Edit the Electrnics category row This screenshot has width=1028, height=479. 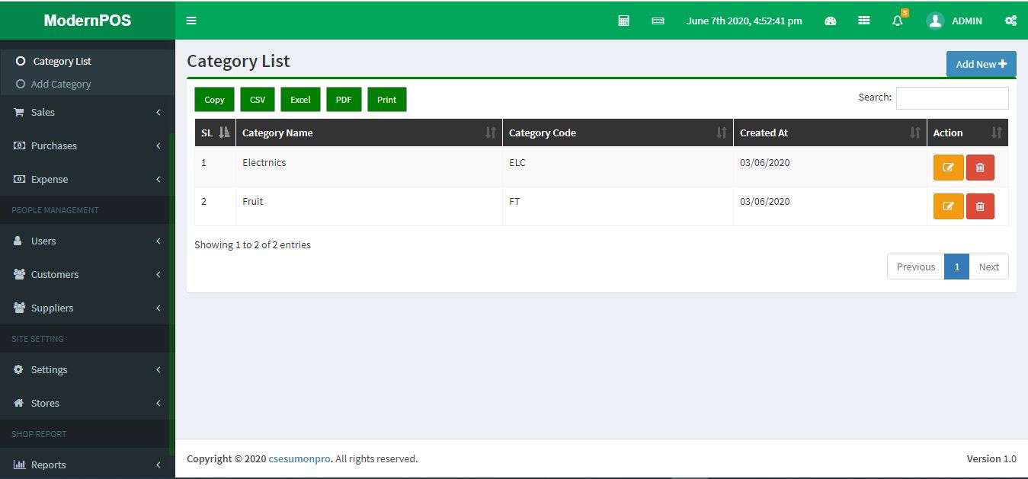click(948, 167)
